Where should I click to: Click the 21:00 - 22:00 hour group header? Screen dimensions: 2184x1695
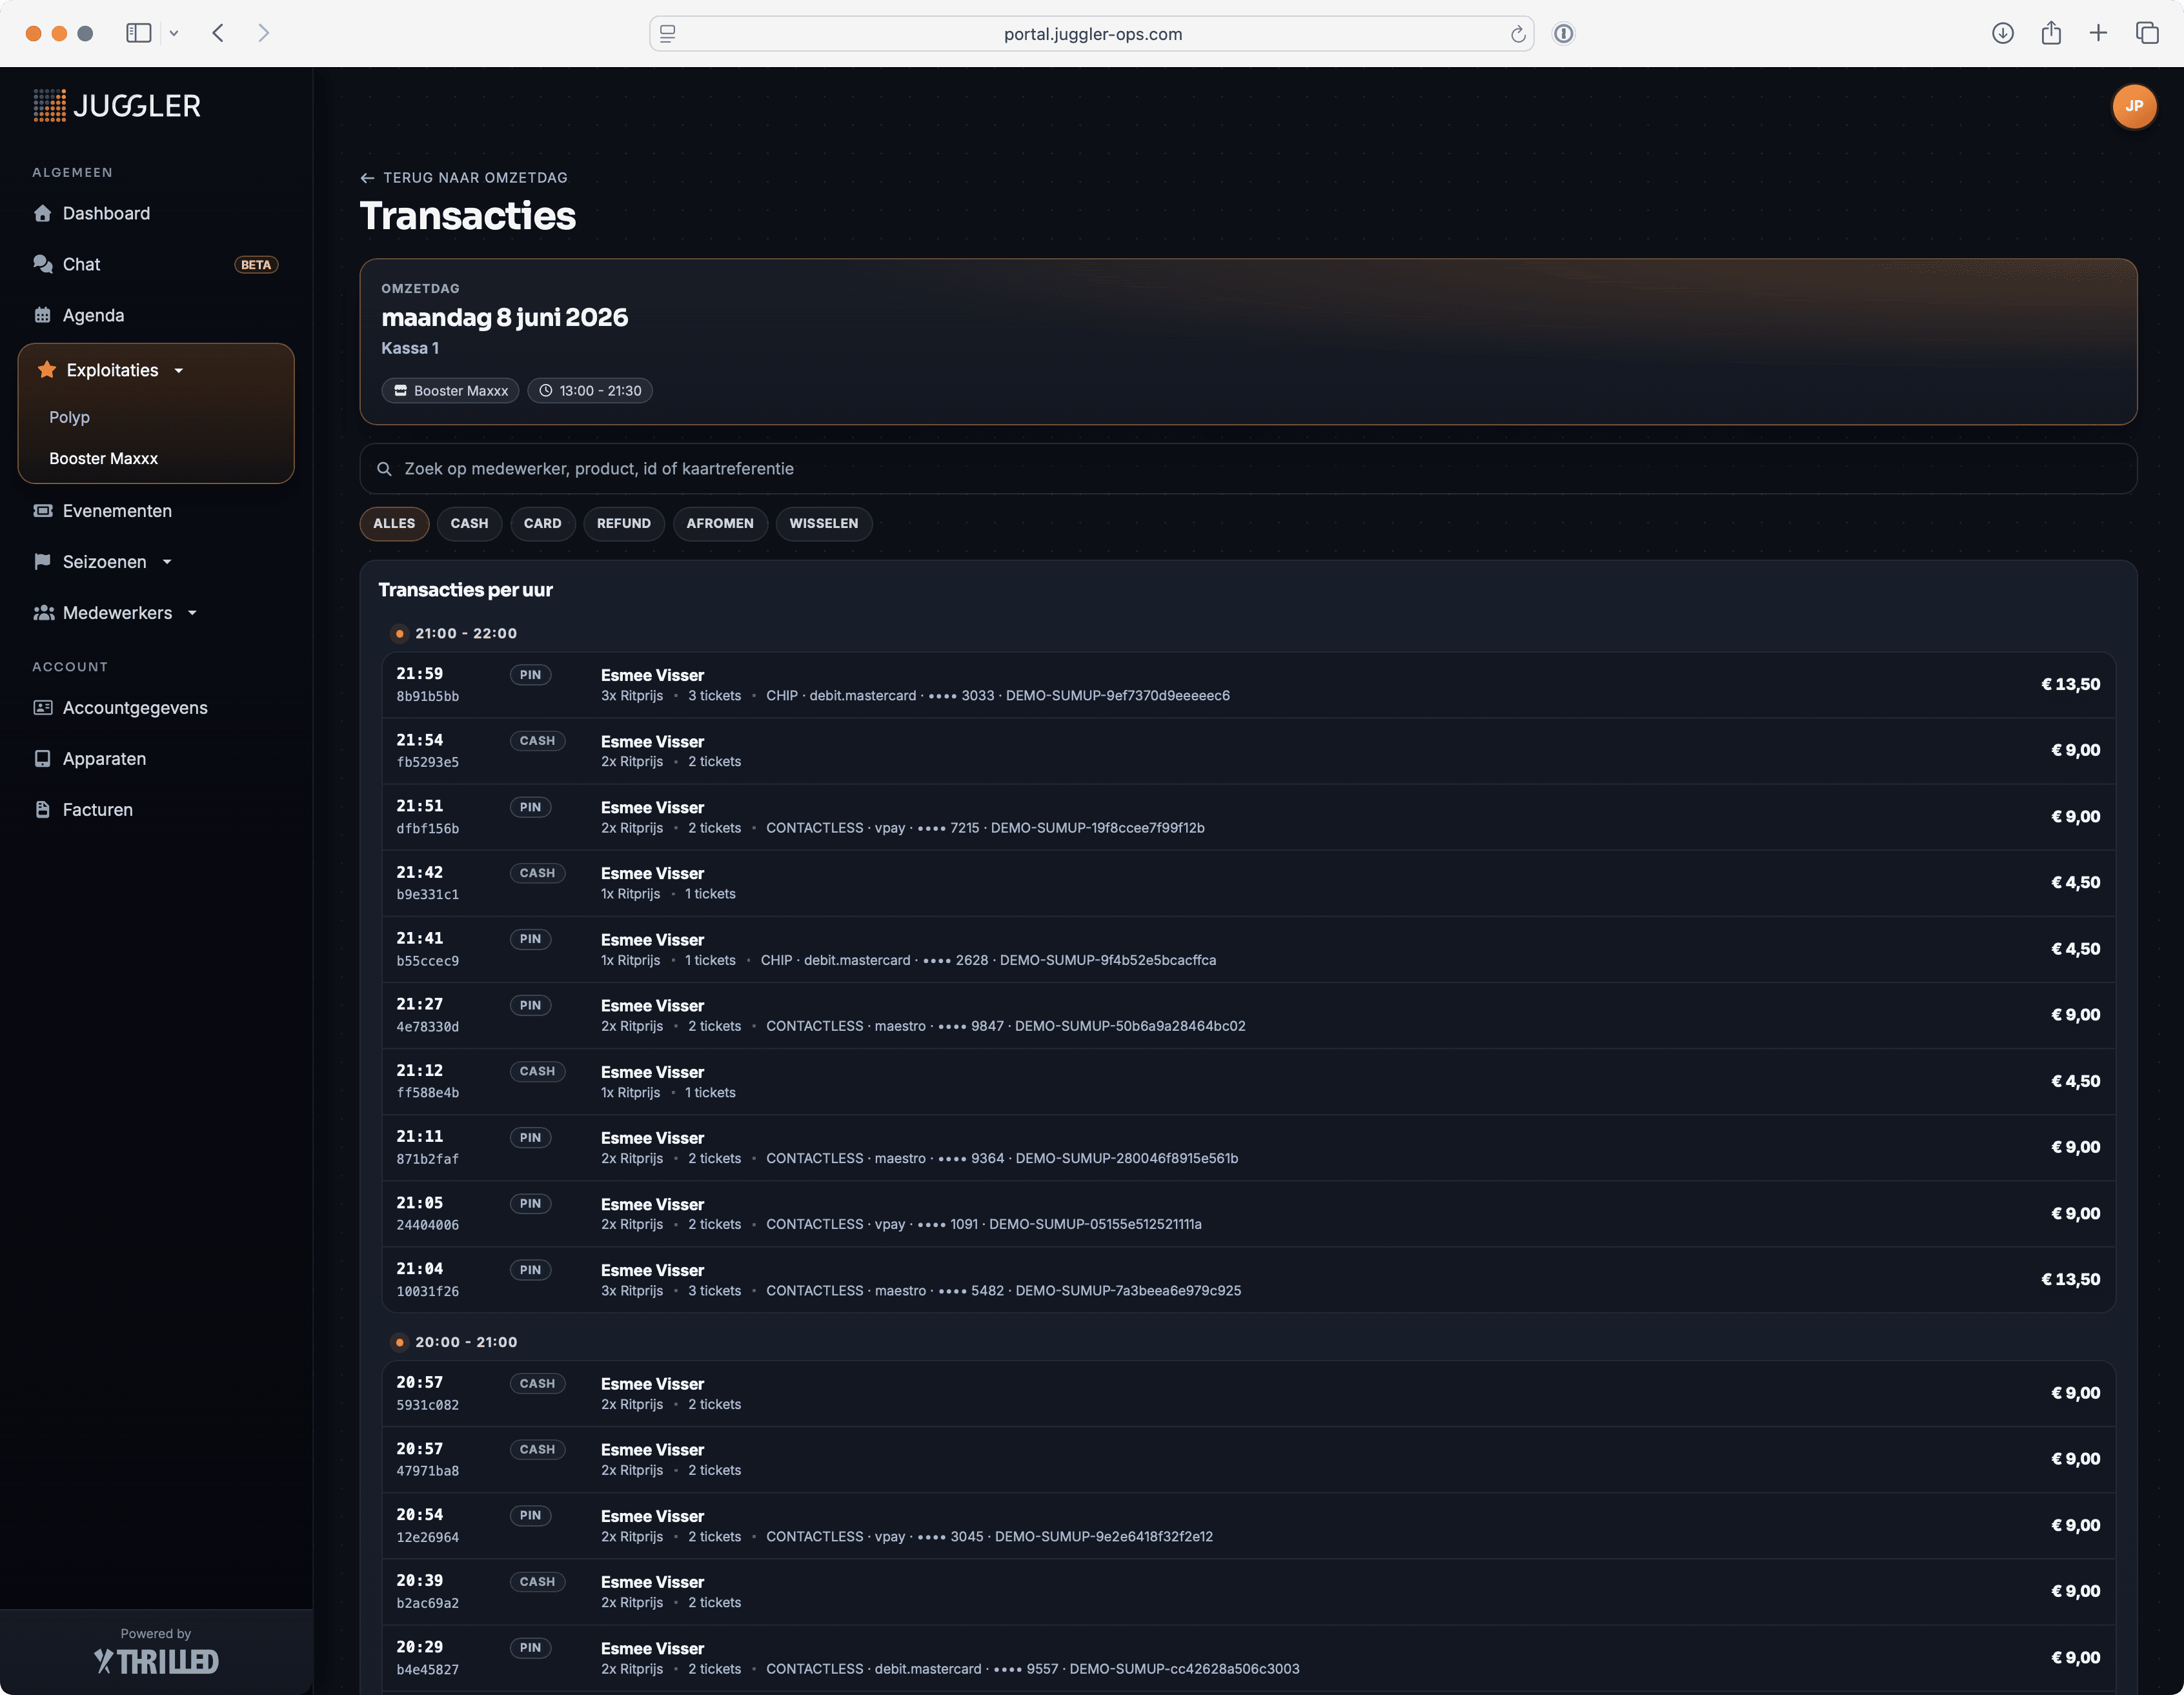[455, 634]
